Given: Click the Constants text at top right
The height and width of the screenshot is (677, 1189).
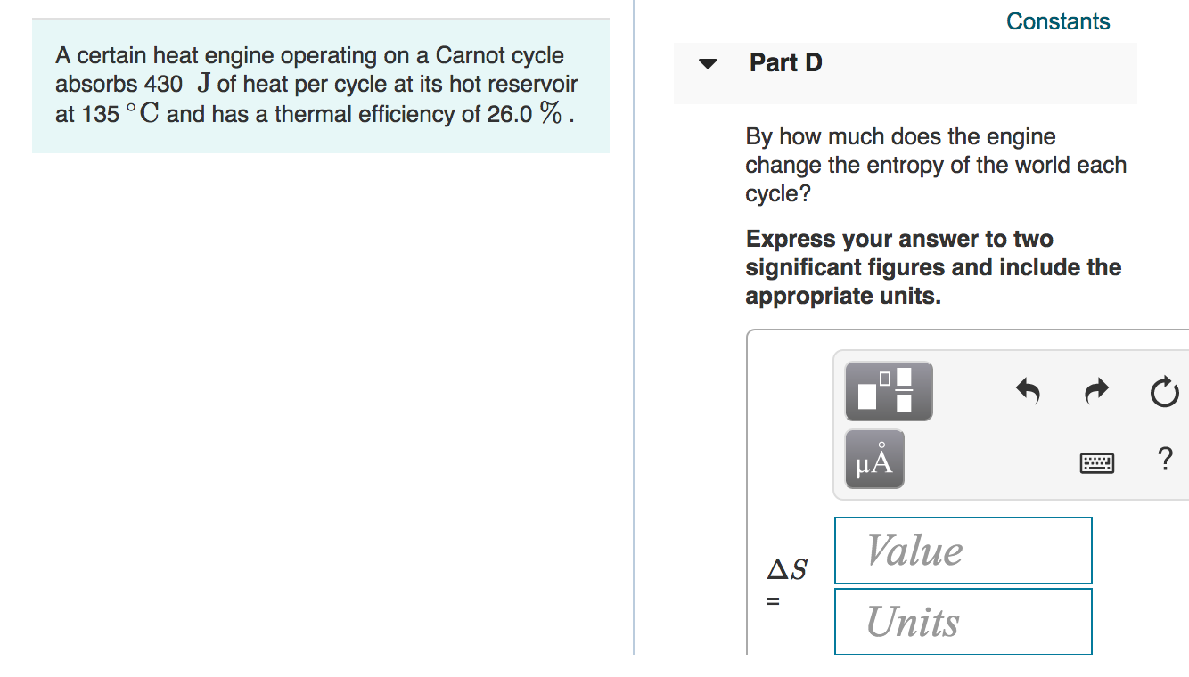Looking at the screenshot, I should pos(1057,20).
